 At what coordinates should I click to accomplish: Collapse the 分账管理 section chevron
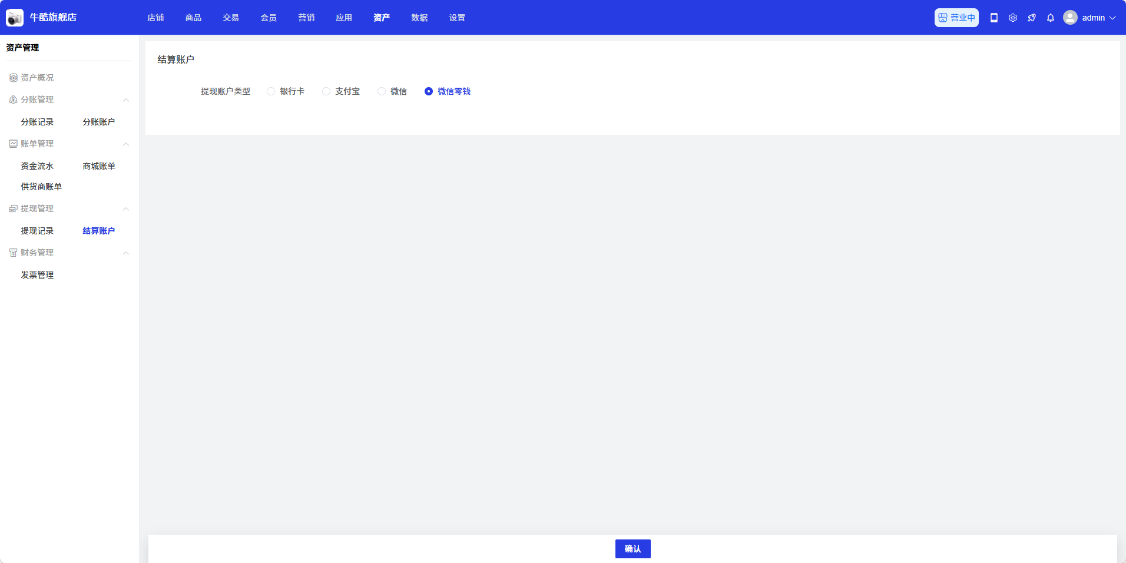[126, 100]
